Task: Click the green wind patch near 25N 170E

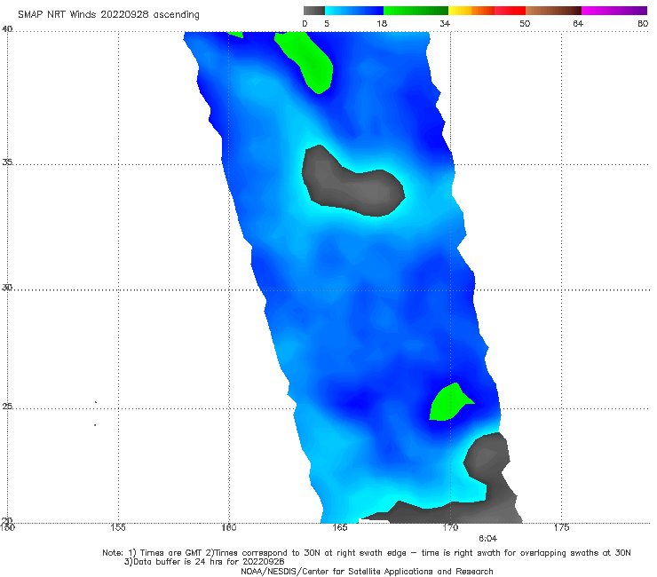Action: [x=448, y=403]
